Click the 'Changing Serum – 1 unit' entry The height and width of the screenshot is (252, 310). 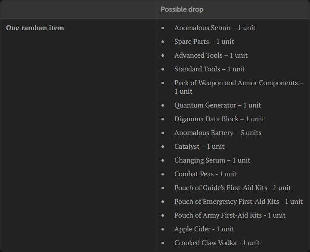click(x=212, y=160)
